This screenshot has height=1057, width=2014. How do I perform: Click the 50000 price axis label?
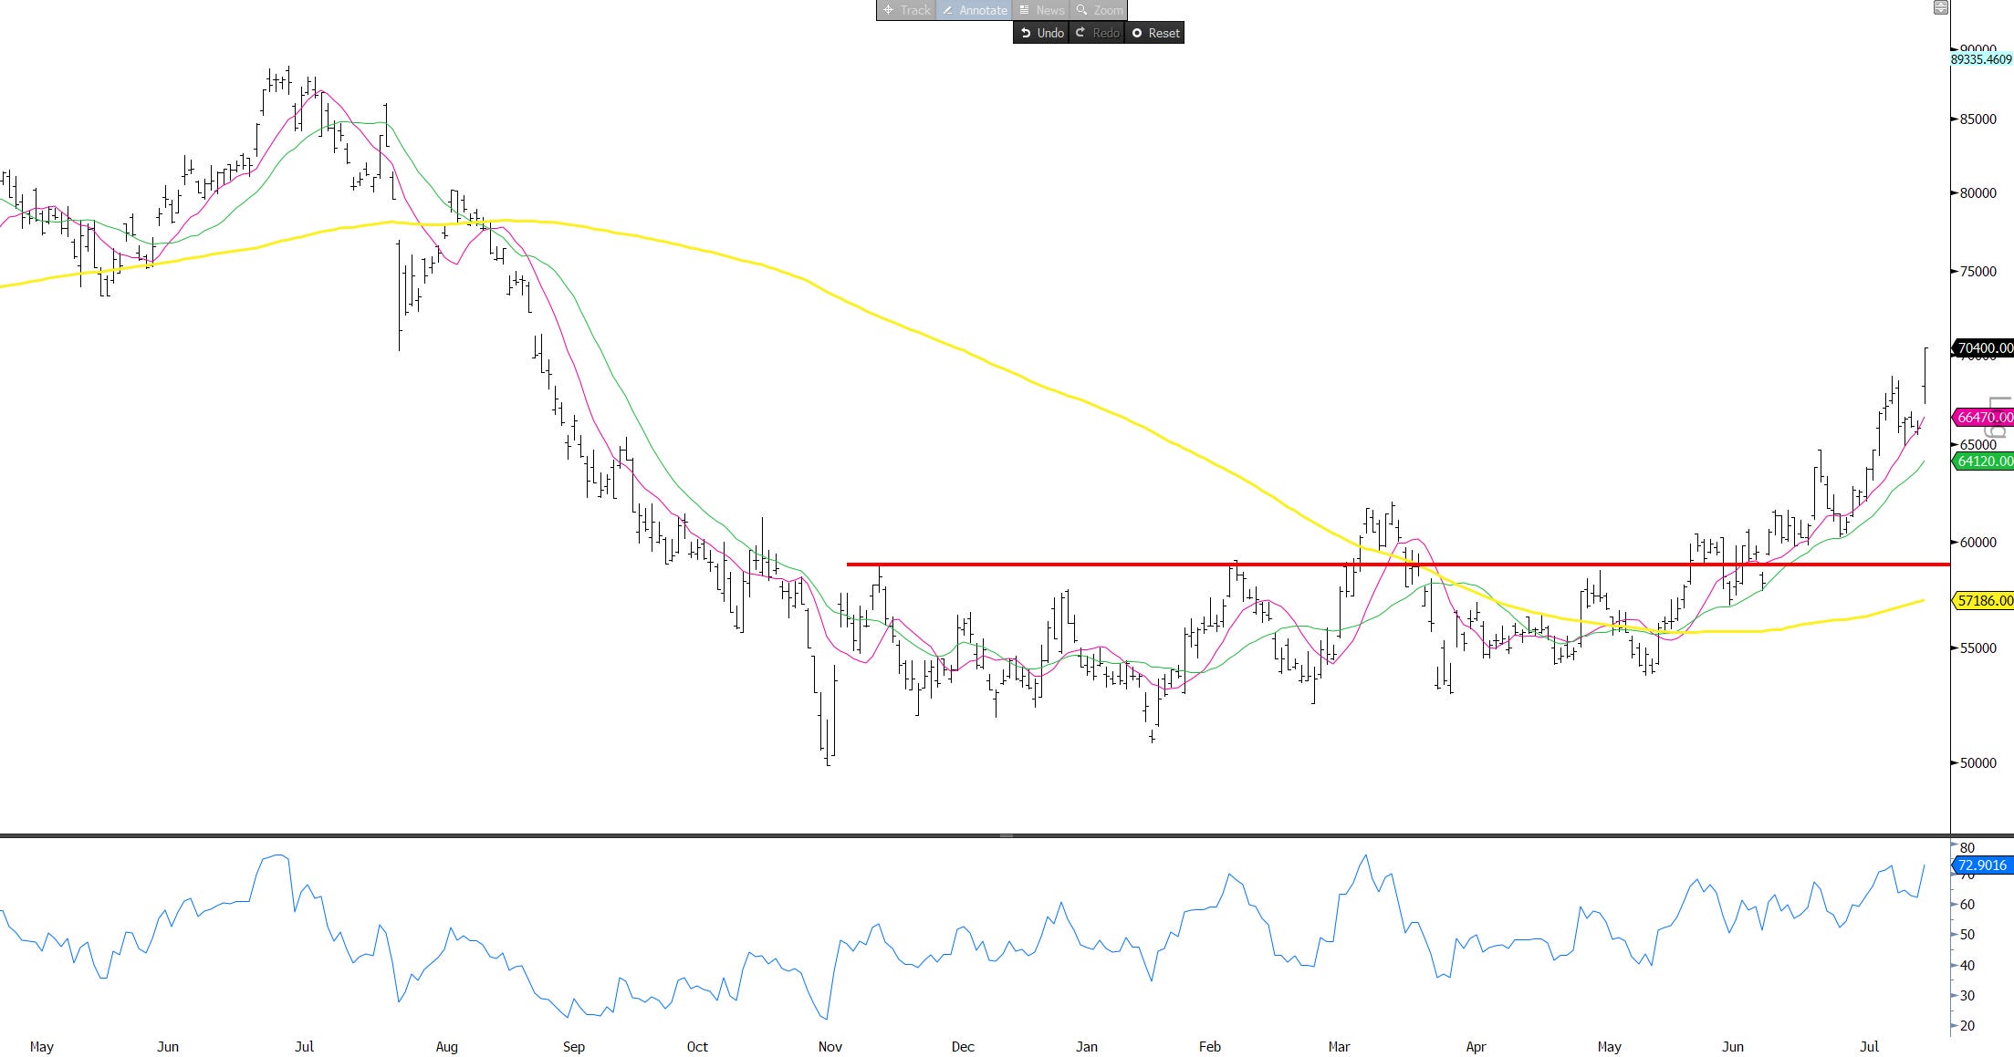[1977, 763]
